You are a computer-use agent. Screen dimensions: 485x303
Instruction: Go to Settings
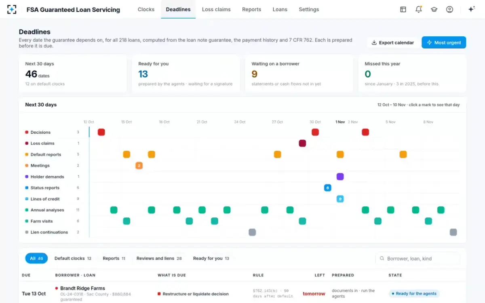click(309, 9)
